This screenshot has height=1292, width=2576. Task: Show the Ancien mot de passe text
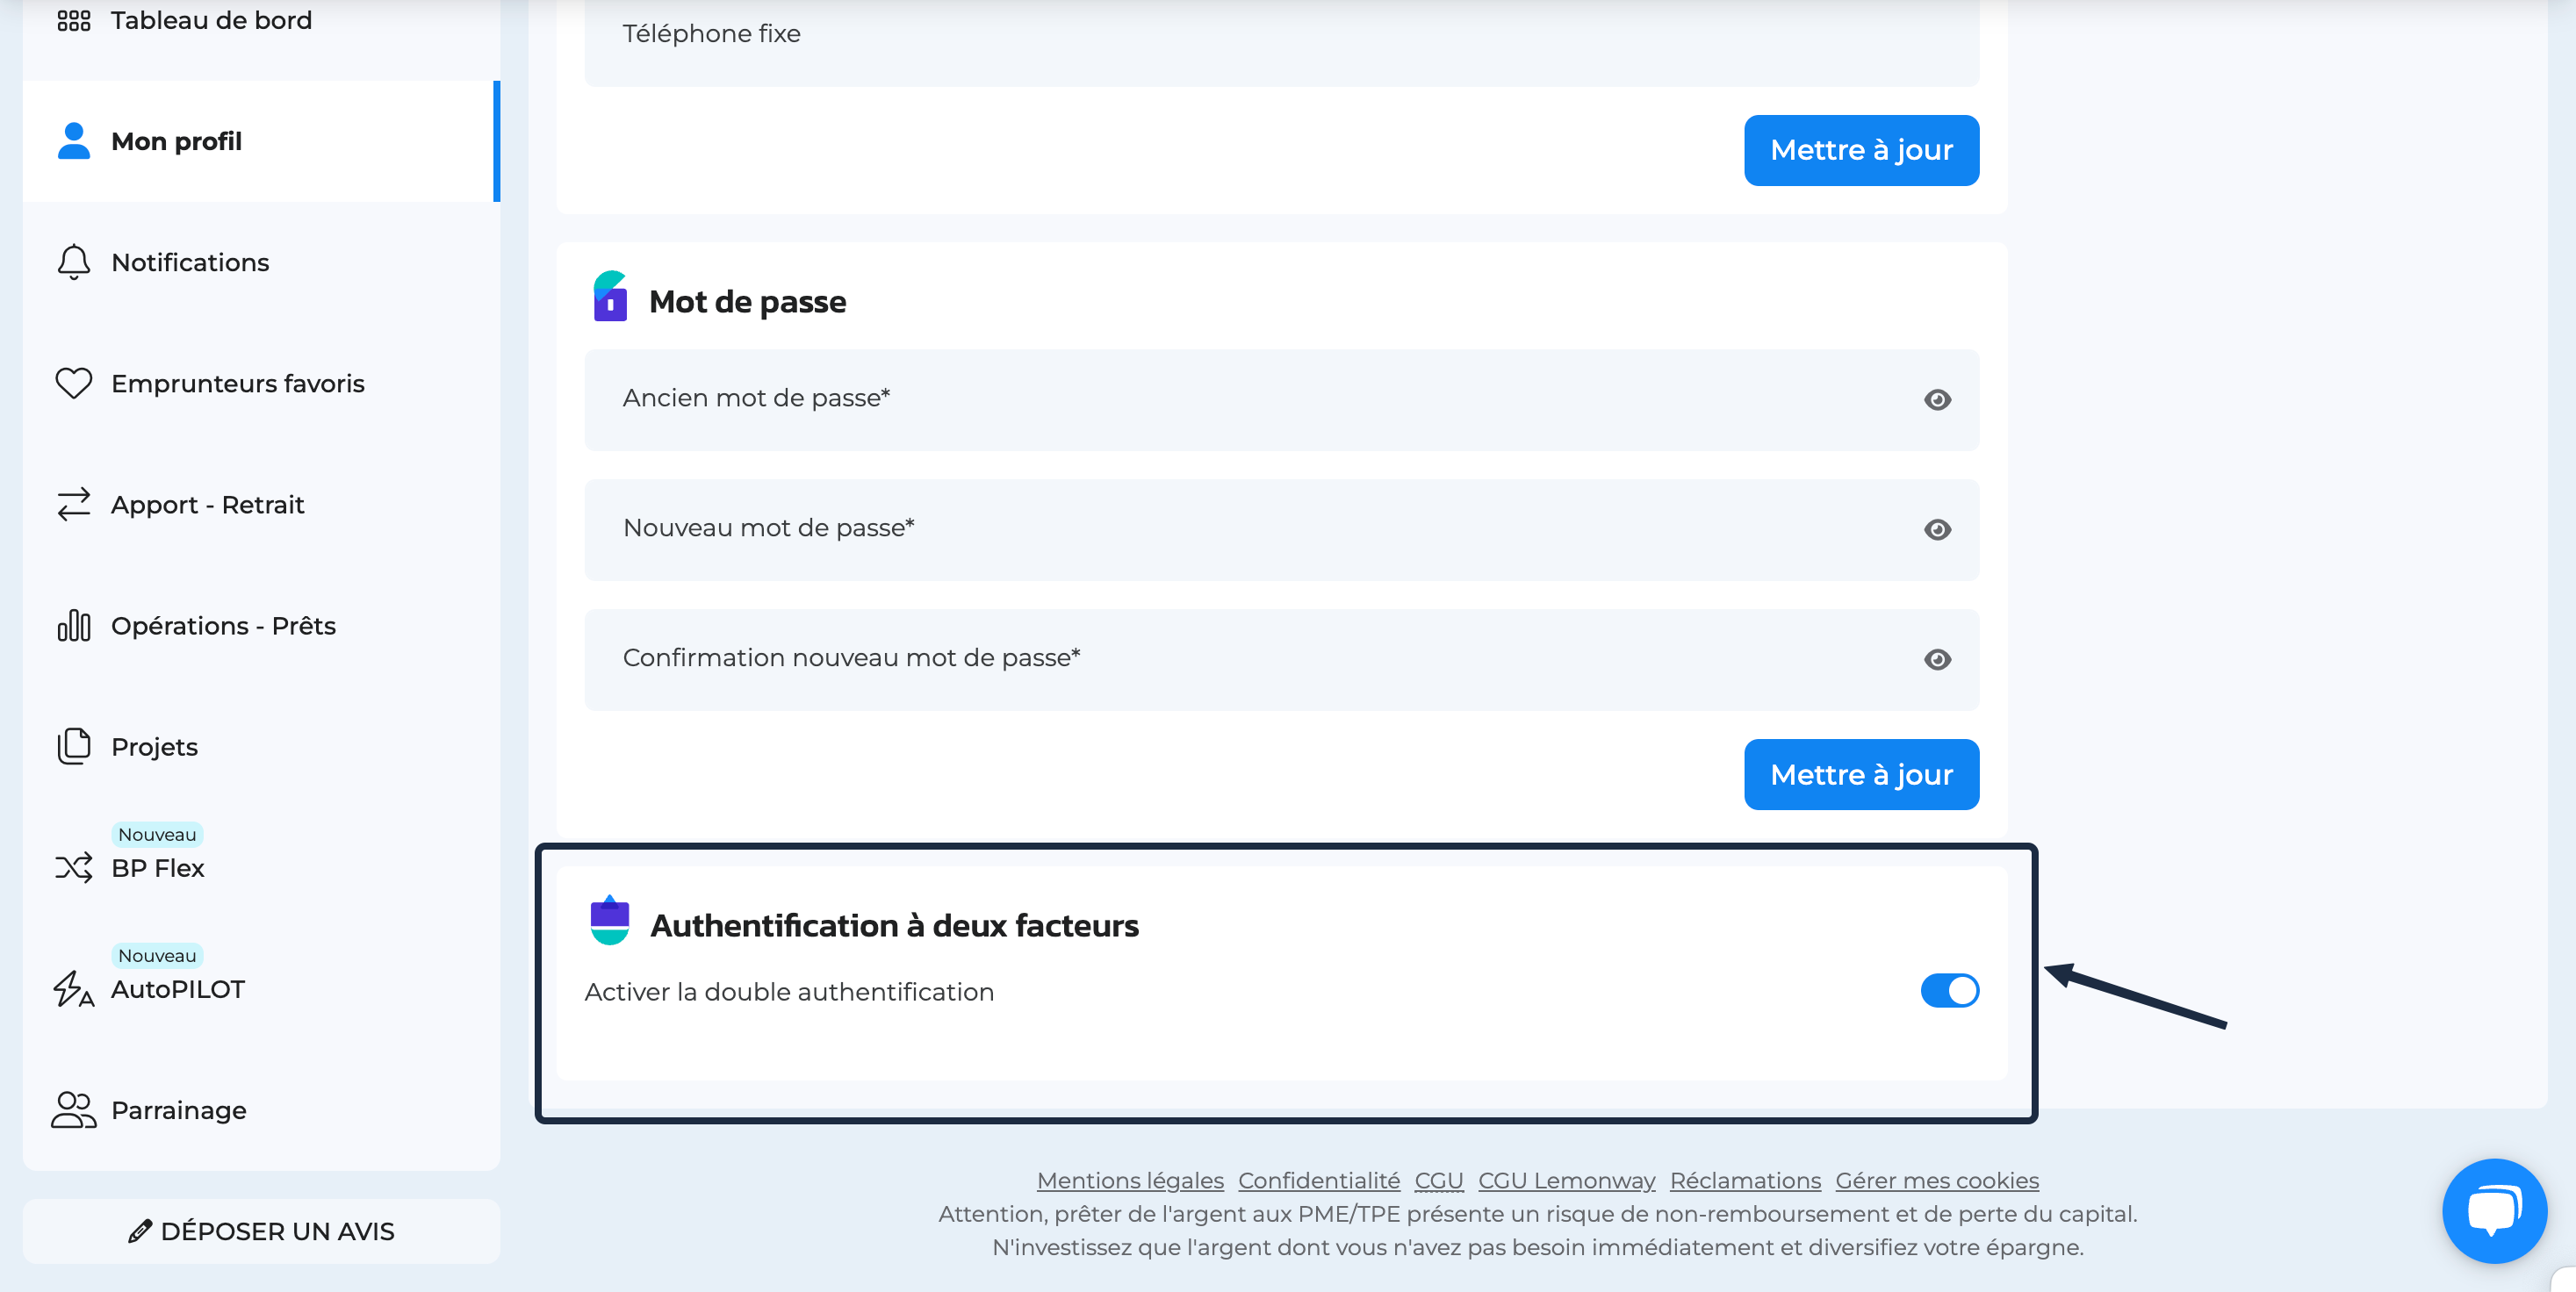pyautogui.click(x=1937, y=400)
